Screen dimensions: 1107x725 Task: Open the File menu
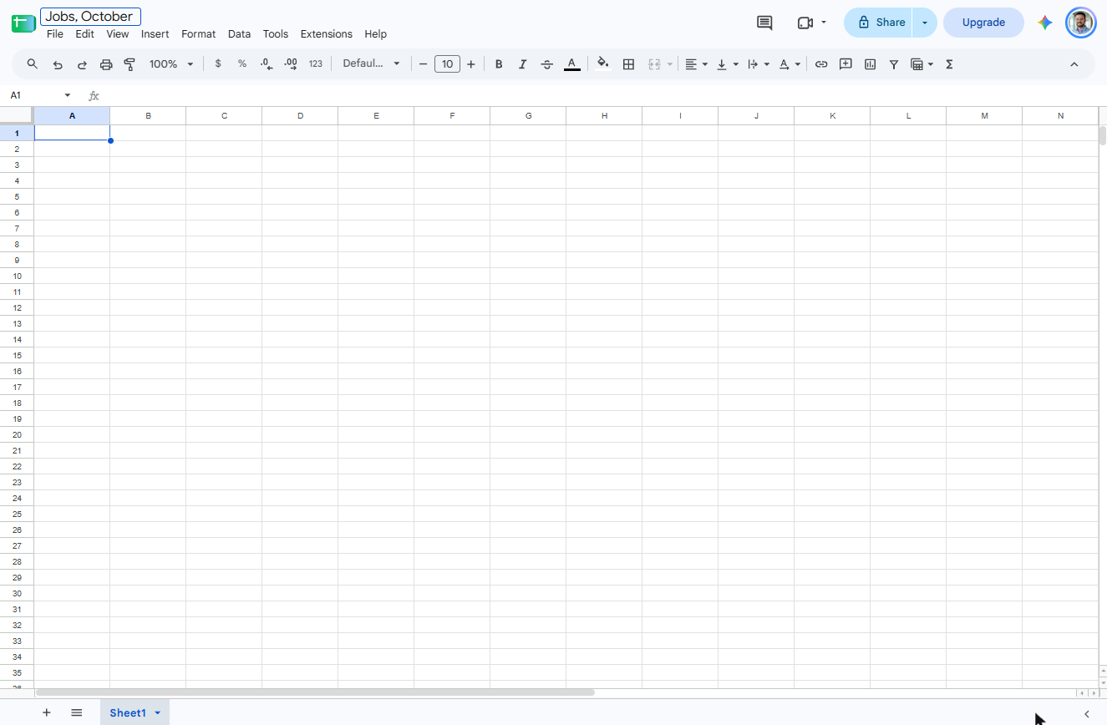[55, 34]
